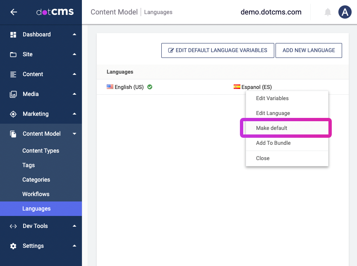Click the Site folder icon
The image size is (357, 266).
pos(13,55)
